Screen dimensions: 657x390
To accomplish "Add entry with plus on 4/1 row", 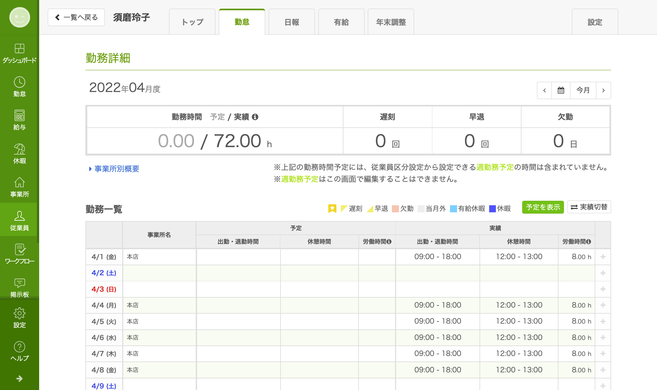I will click(x=603, y=257).
